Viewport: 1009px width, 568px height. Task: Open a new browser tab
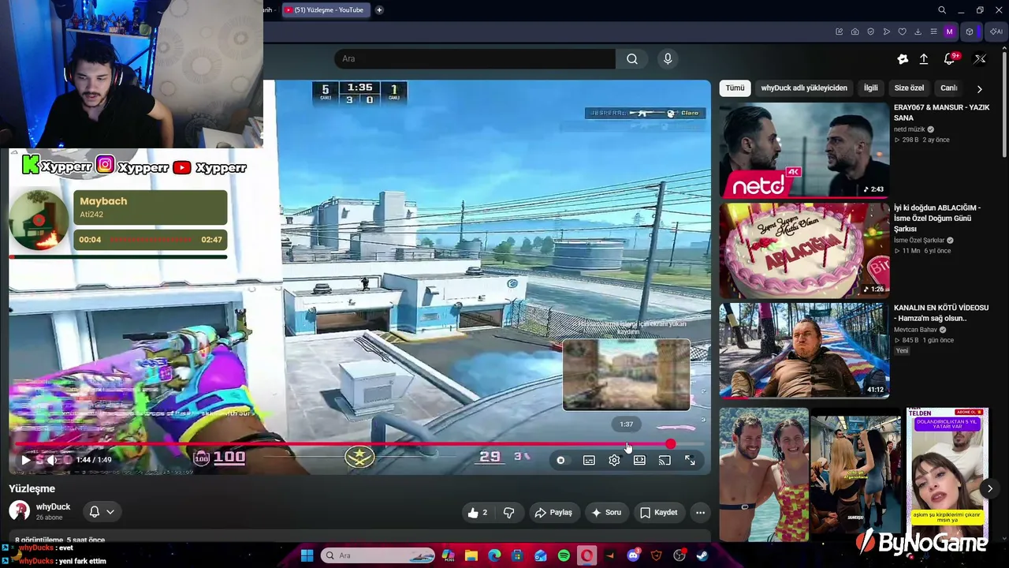tap(379, 10)
